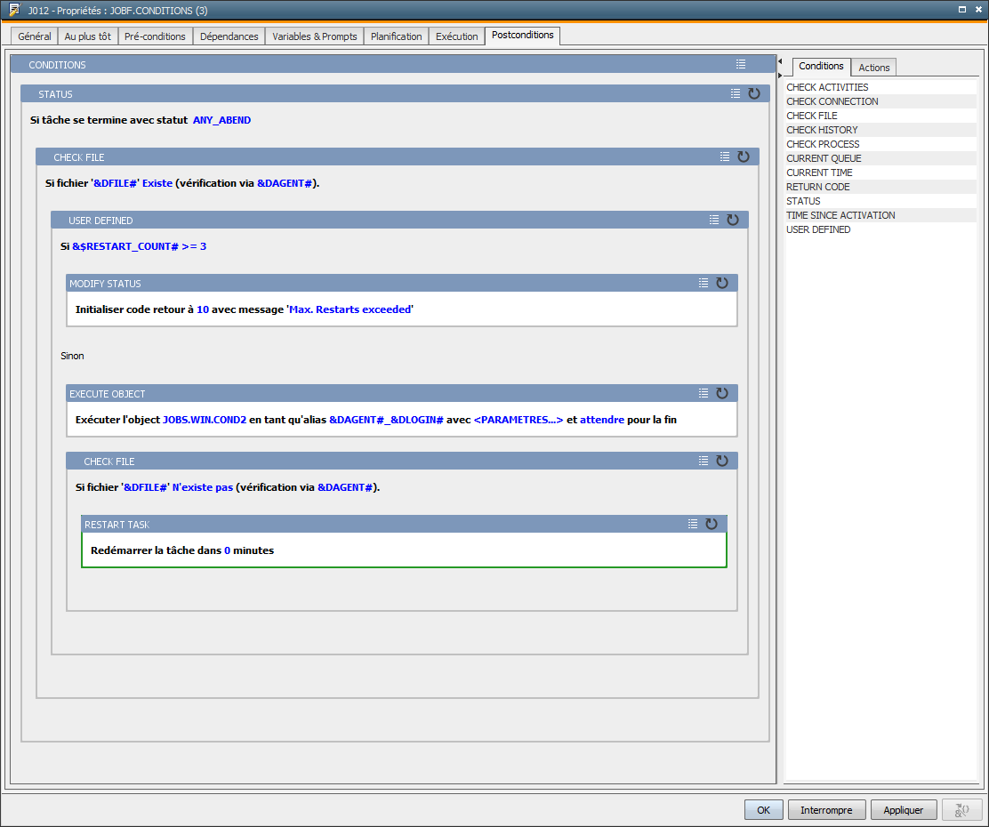The width and height of the screenshot is (989, 827).
Task: Edit the &DAGENT# agent after 'Existe'
Action: pos(285,183)
